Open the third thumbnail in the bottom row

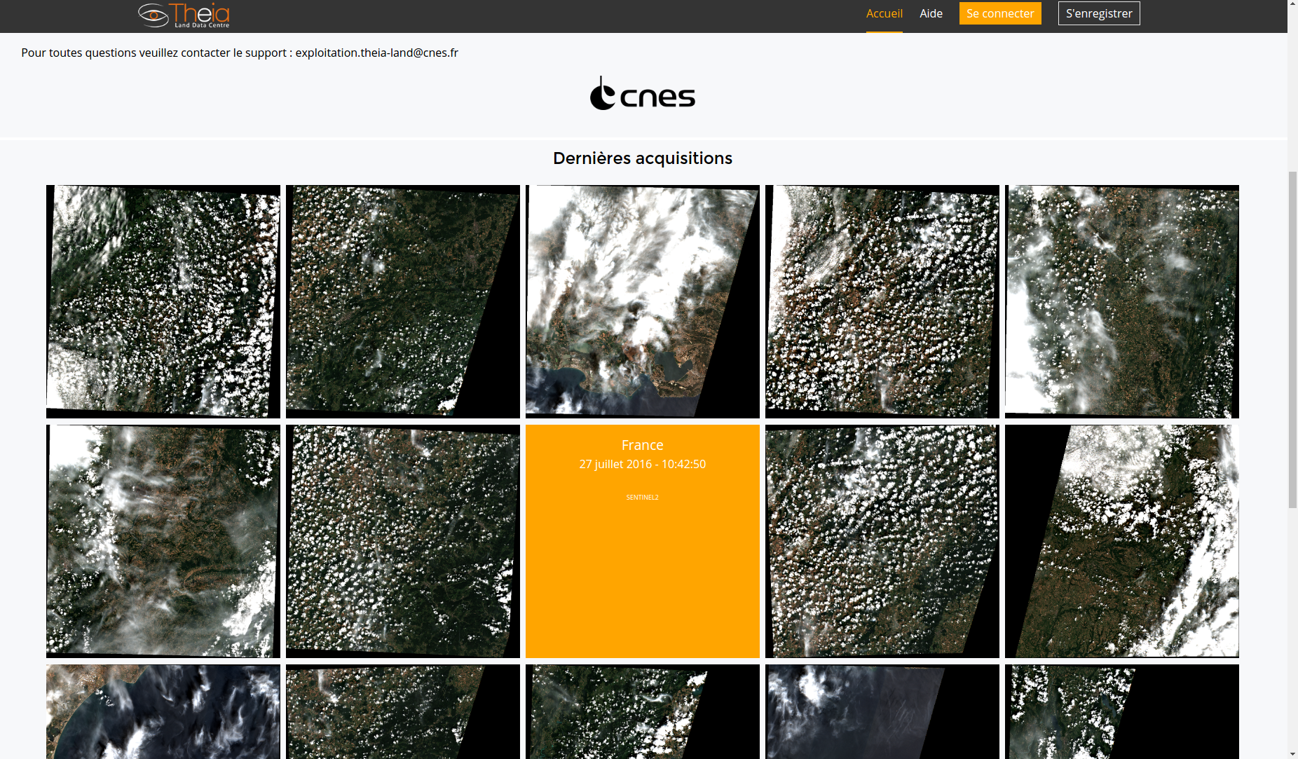[x=643, y=711]
